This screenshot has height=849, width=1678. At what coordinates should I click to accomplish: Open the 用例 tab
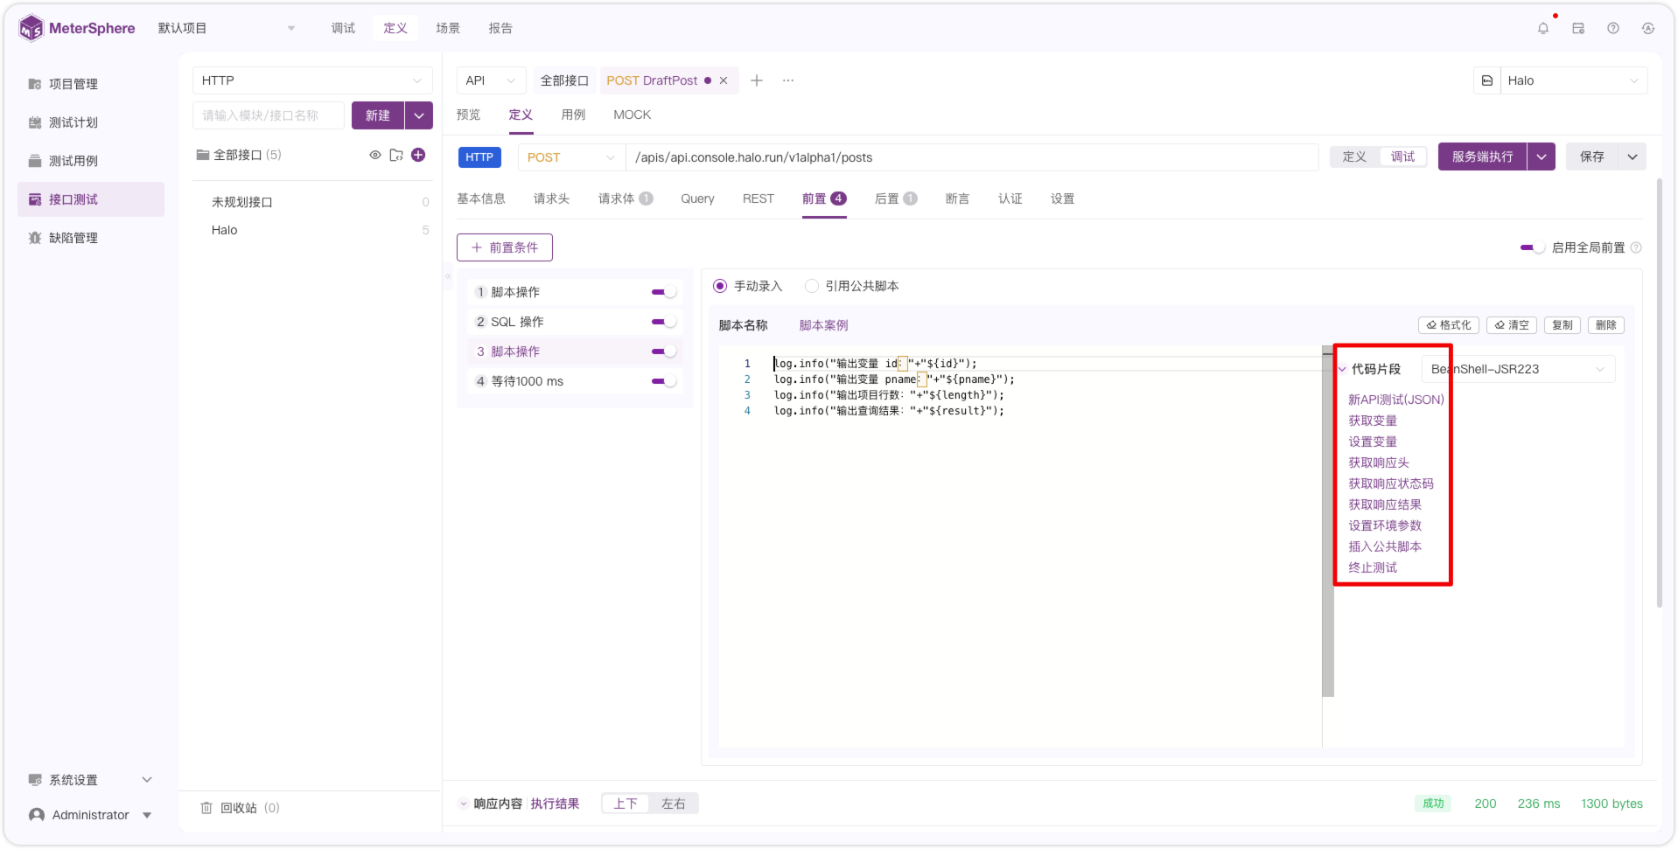pyautogui.click(x=573, y=115)
